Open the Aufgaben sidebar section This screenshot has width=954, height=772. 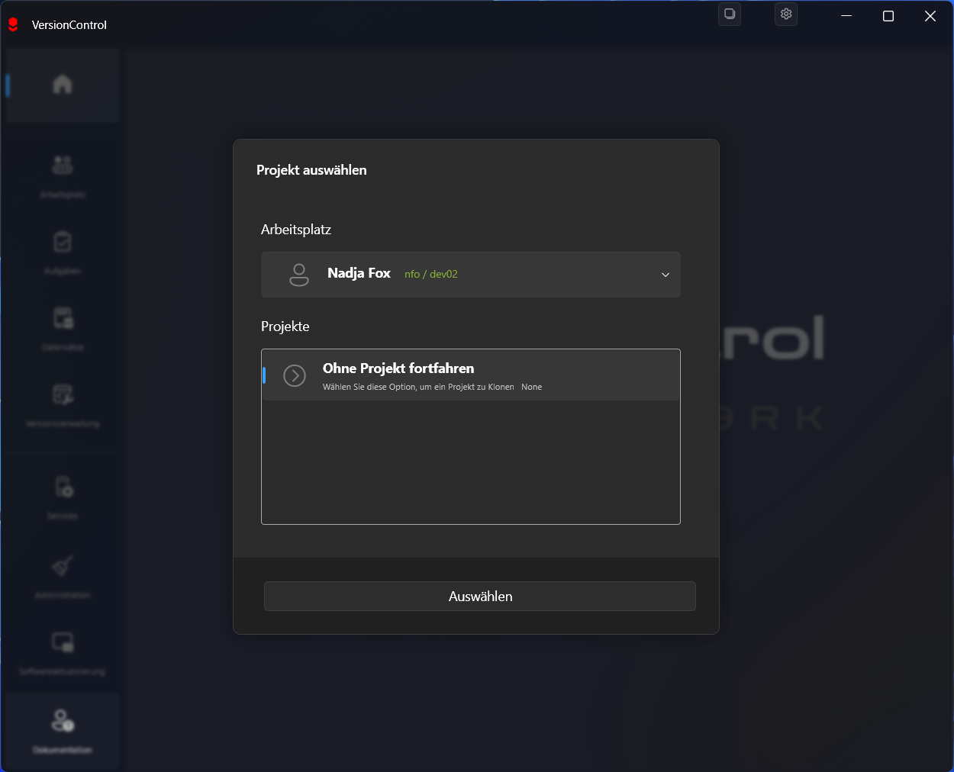click(x=63, y=250)
